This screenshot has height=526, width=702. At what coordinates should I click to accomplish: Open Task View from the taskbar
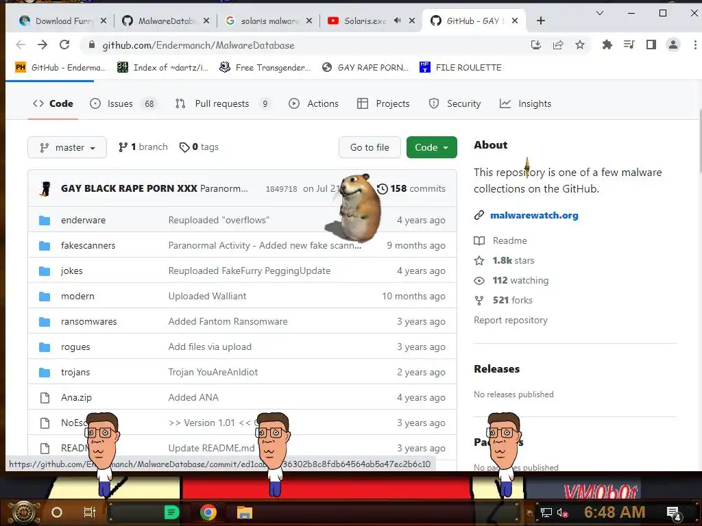(x=90, y=512)
